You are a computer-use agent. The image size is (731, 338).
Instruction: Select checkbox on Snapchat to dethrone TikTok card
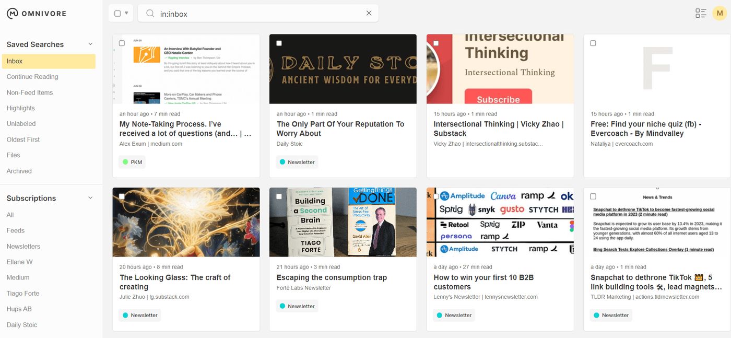click(593, 196)
